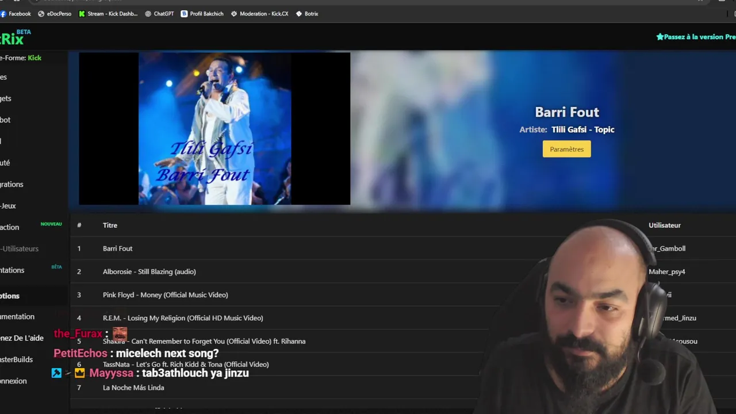
Task: Click the Tlili Gafsi video thumbnail
Action: coord(214,129)
